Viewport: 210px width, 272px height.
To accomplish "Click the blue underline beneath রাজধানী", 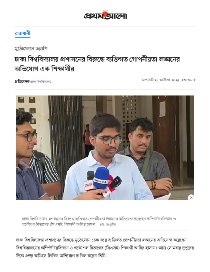I will pos(22,37).
